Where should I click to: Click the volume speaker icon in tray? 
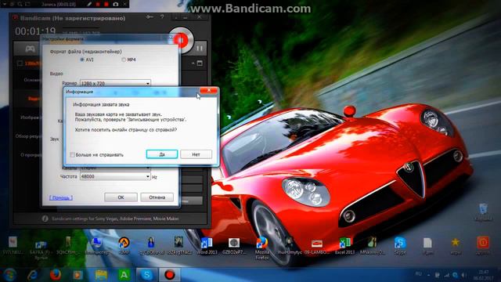pyautogui.click(x=463, y=275)
